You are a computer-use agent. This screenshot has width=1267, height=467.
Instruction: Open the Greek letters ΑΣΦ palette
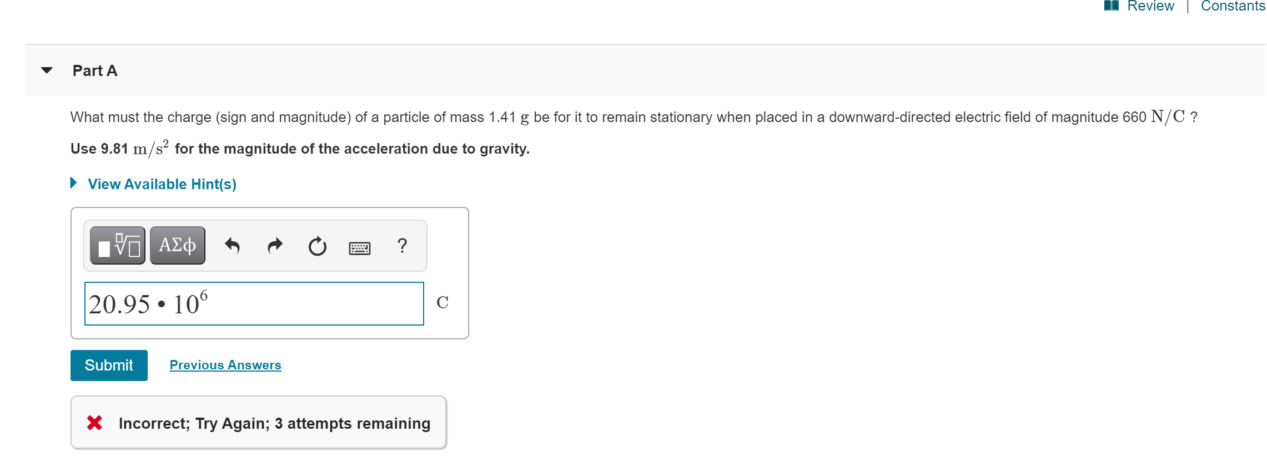(x=177, y=245)
